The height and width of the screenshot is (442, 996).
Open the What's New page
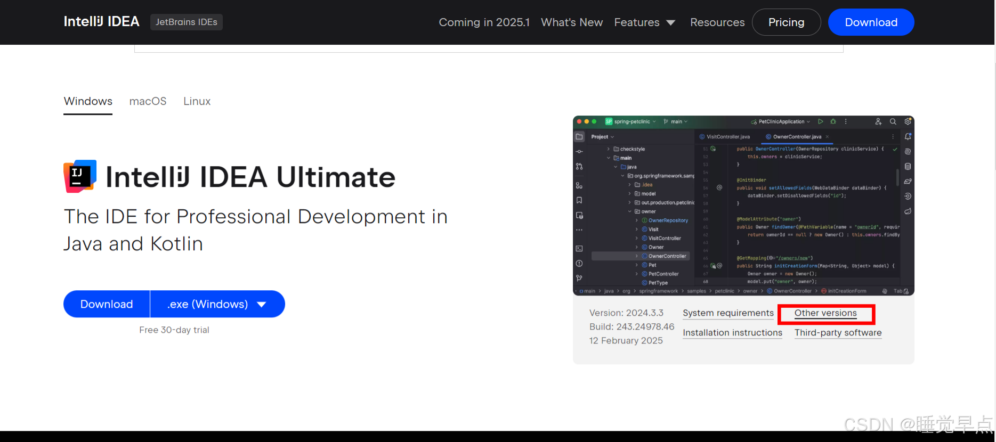point(572,22)
